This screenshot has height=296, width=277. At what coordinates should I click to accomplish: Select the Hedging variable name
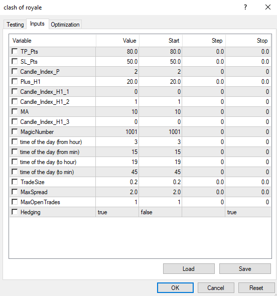[31, 212]
